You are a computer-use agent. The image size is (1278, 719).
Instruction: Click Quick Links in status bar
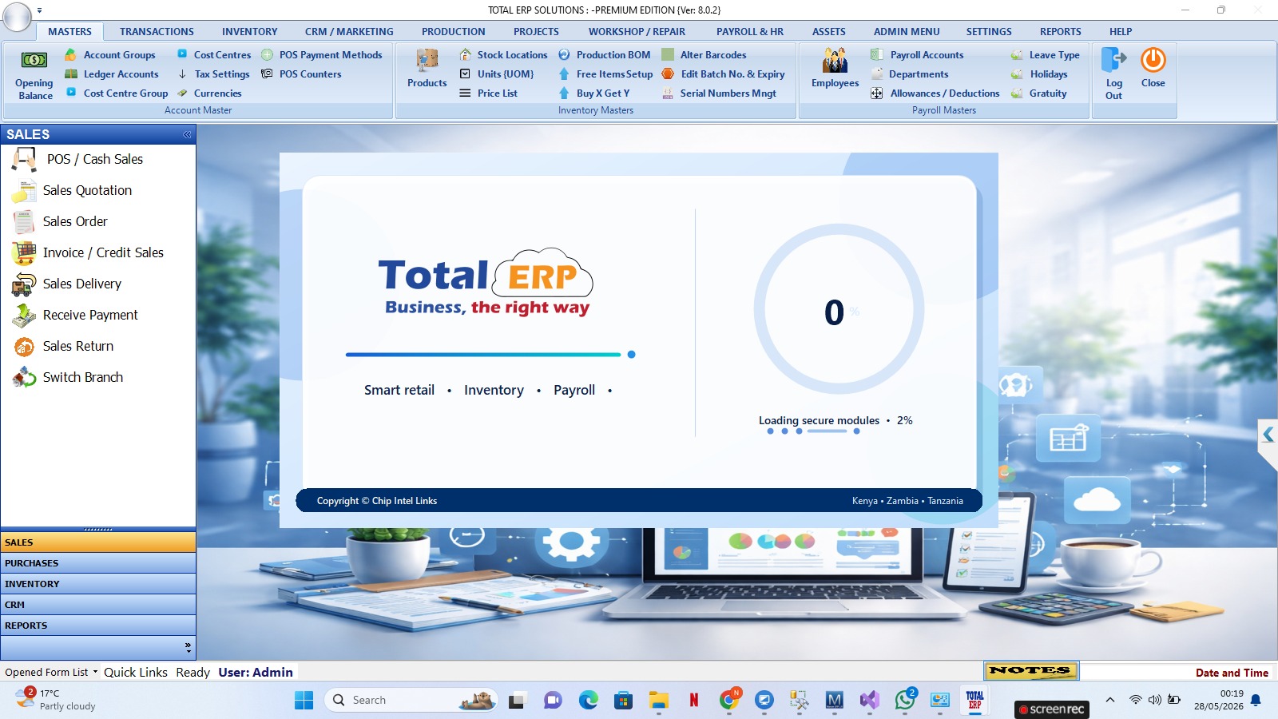pos(136,673)
